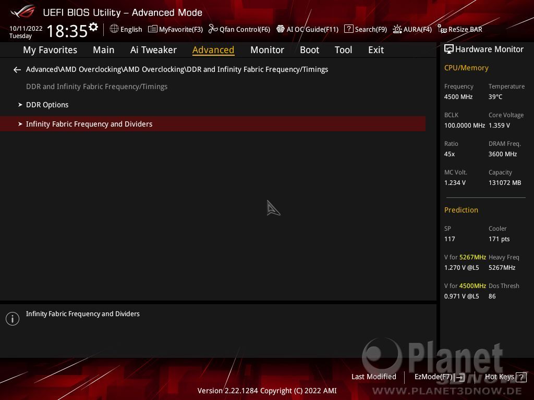This screenshot has height=400, width=534.
Task: Click the settings gear beside the clock
Action: (93, 27)
